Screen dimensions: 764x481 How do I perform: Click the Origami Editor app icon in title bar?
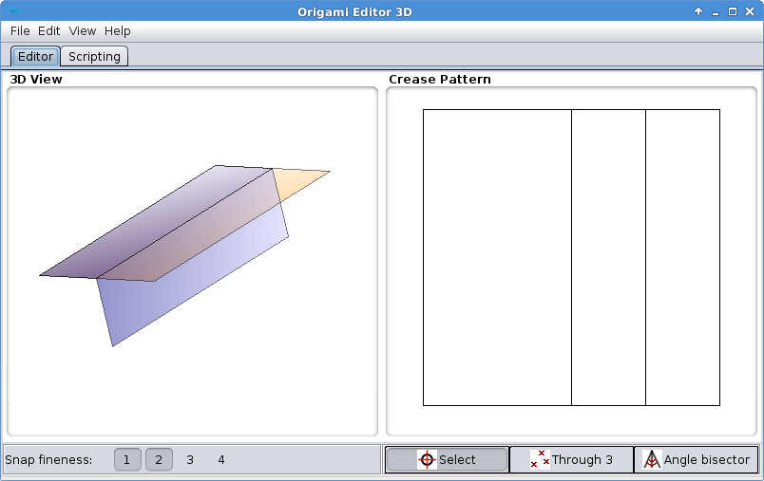[13, 11]
